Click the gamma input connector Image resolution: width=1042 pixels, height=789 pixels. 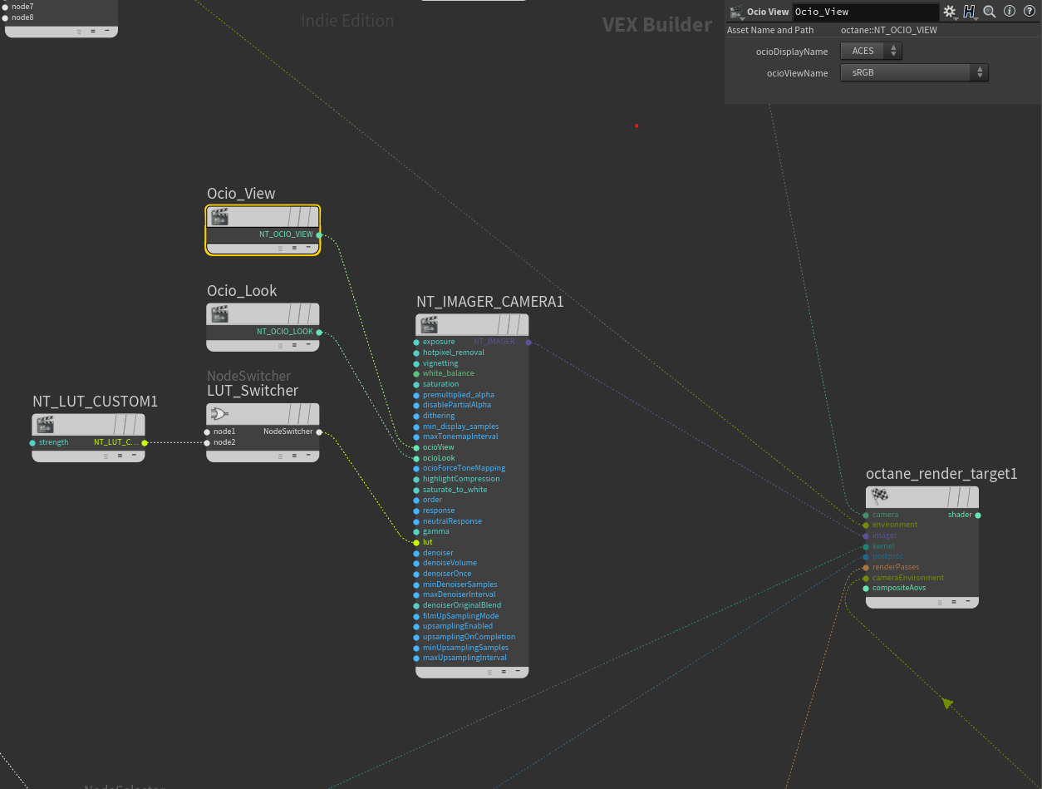pyautogui.click(x=416, y=531)
